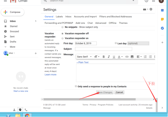168x117 pixels.
Task: Switch to Hangouts contacts icon
Action: point(14,110)
